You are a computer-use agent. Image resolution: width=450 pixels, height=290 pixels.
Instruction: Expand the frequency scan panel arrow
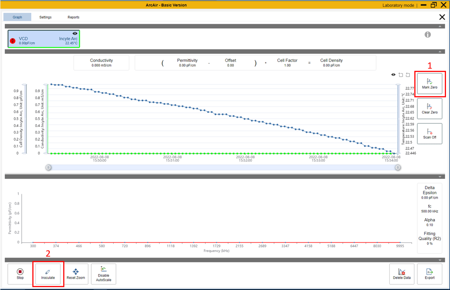(440, 177)
